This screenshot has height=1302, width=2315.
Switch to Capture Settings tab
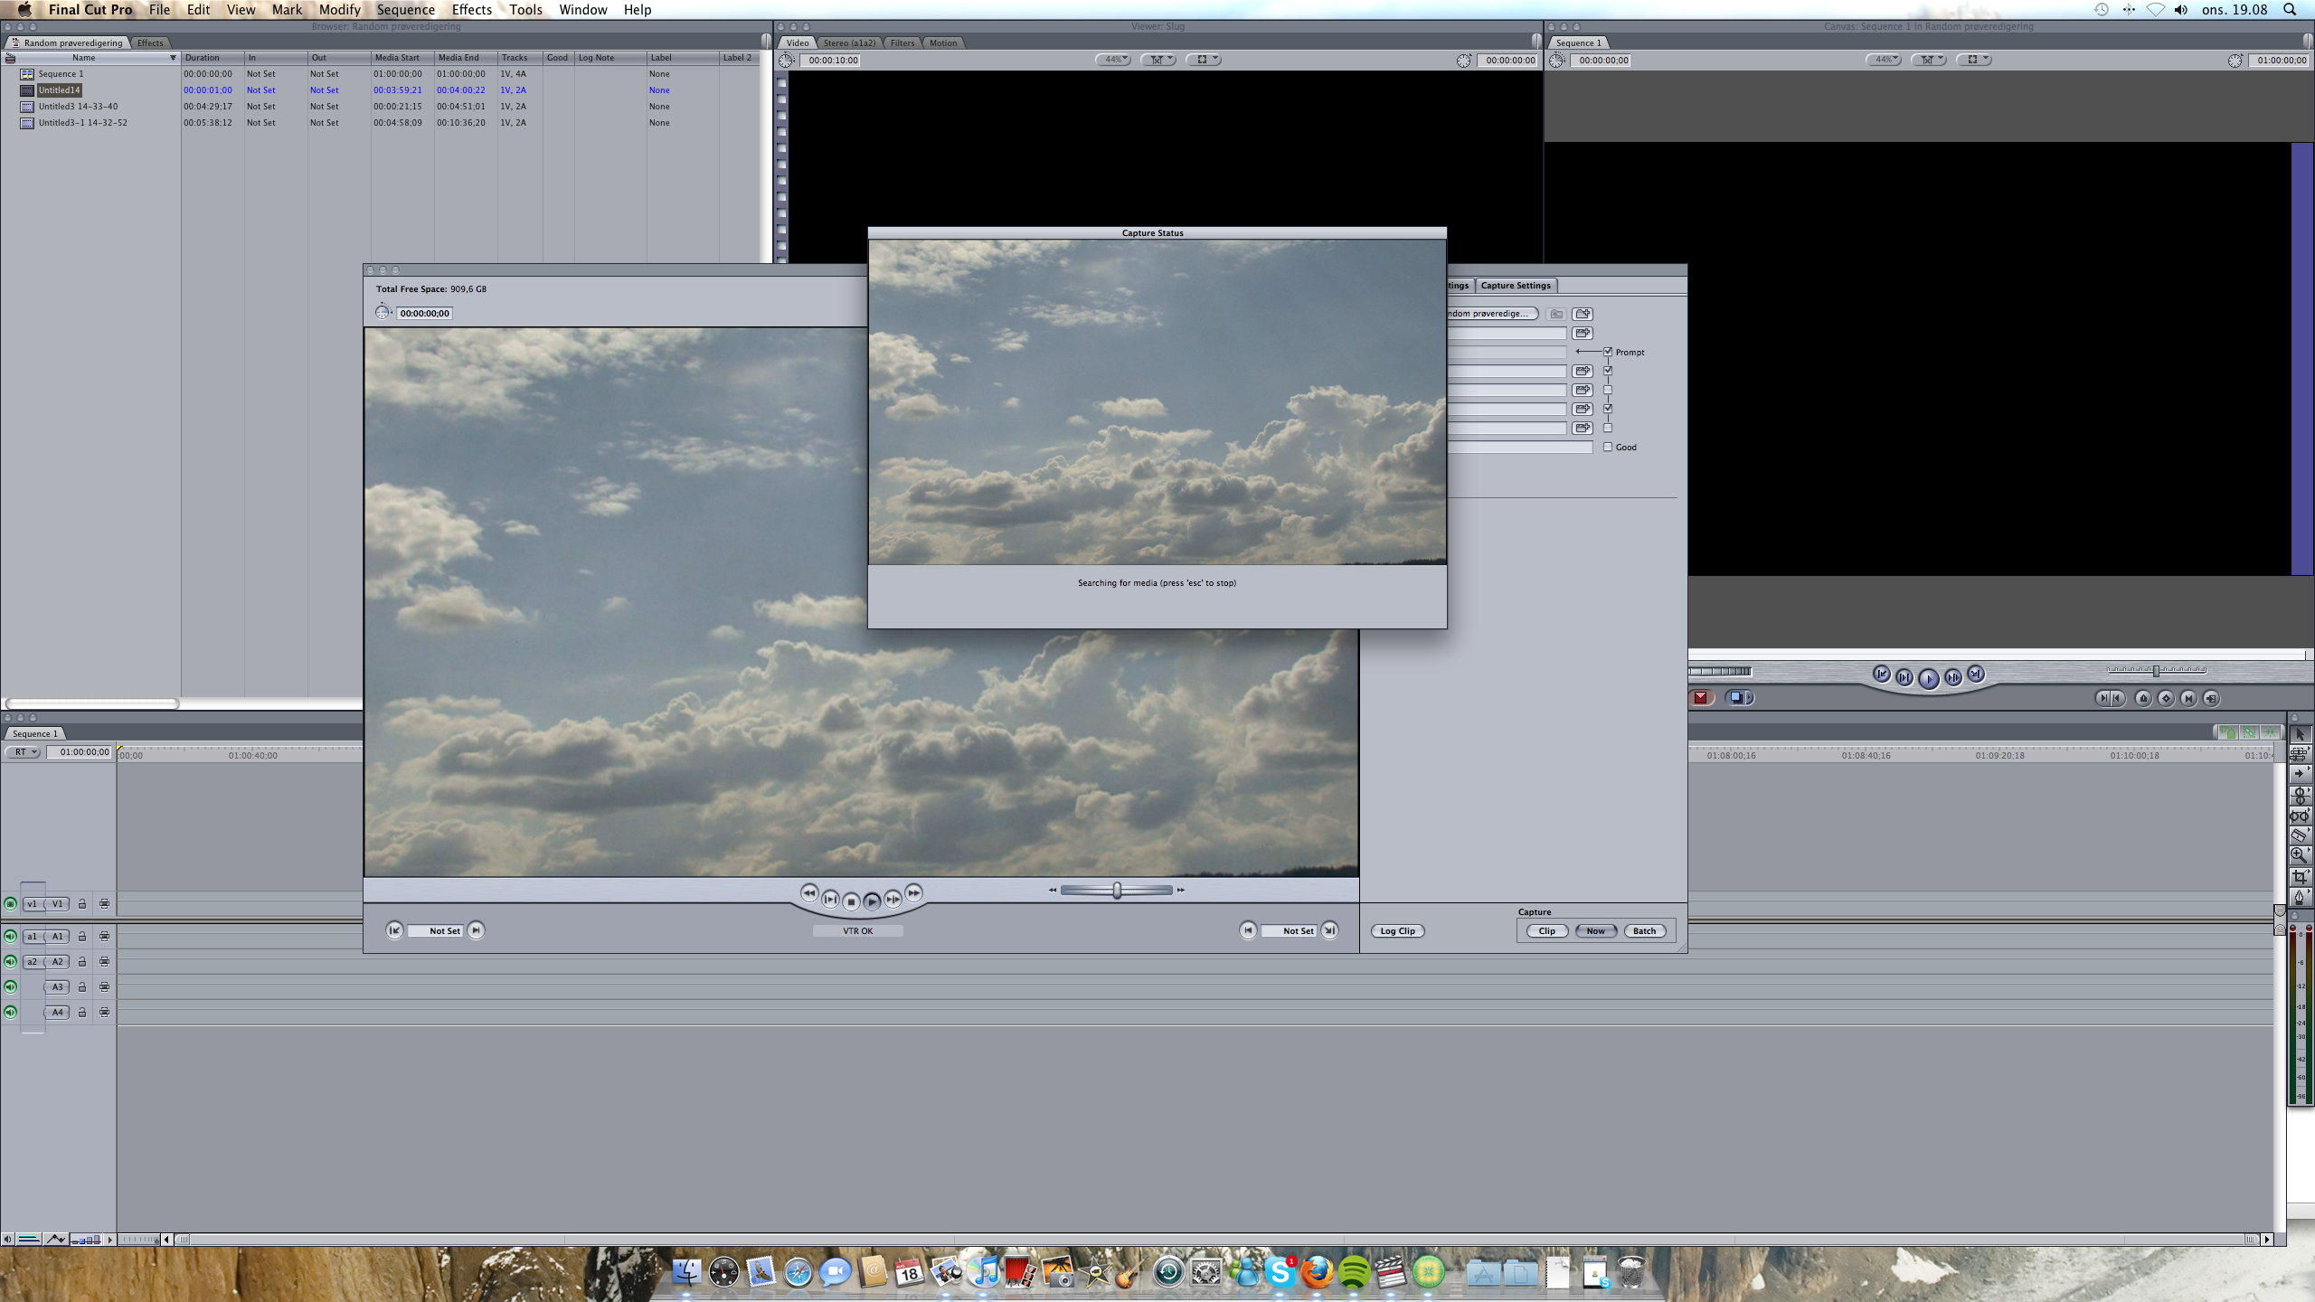point(1516,285)
